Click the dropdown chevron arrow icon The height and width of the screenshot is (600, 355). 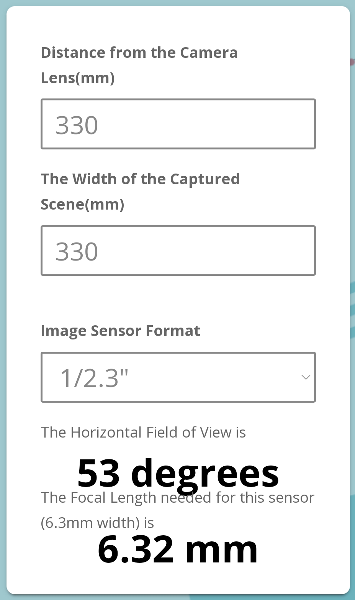click(x=306, y=377)
